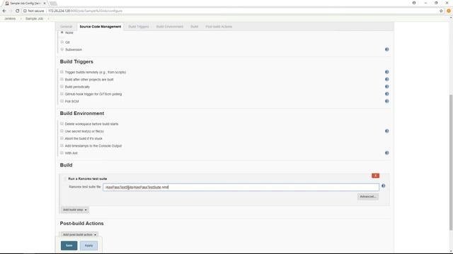Click the page vertical scrollbar
Image resolution: width=453 pixels, height=254 pixels.
click(x=451, y=163)
